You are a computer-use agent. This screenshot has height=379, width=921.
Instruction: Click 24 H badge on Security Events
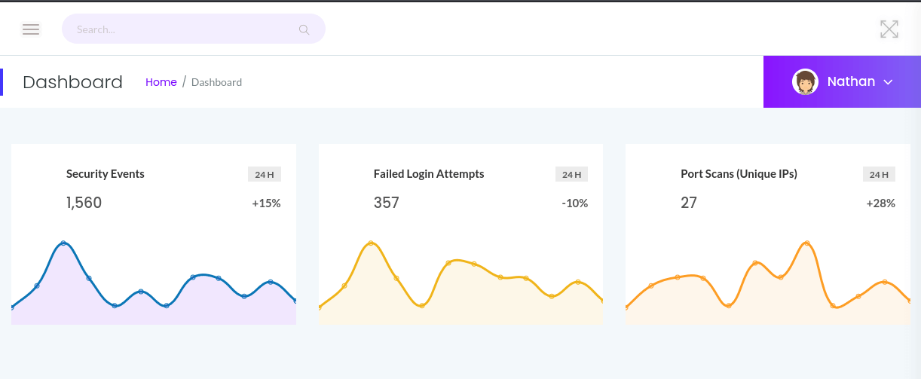(264, 175)
